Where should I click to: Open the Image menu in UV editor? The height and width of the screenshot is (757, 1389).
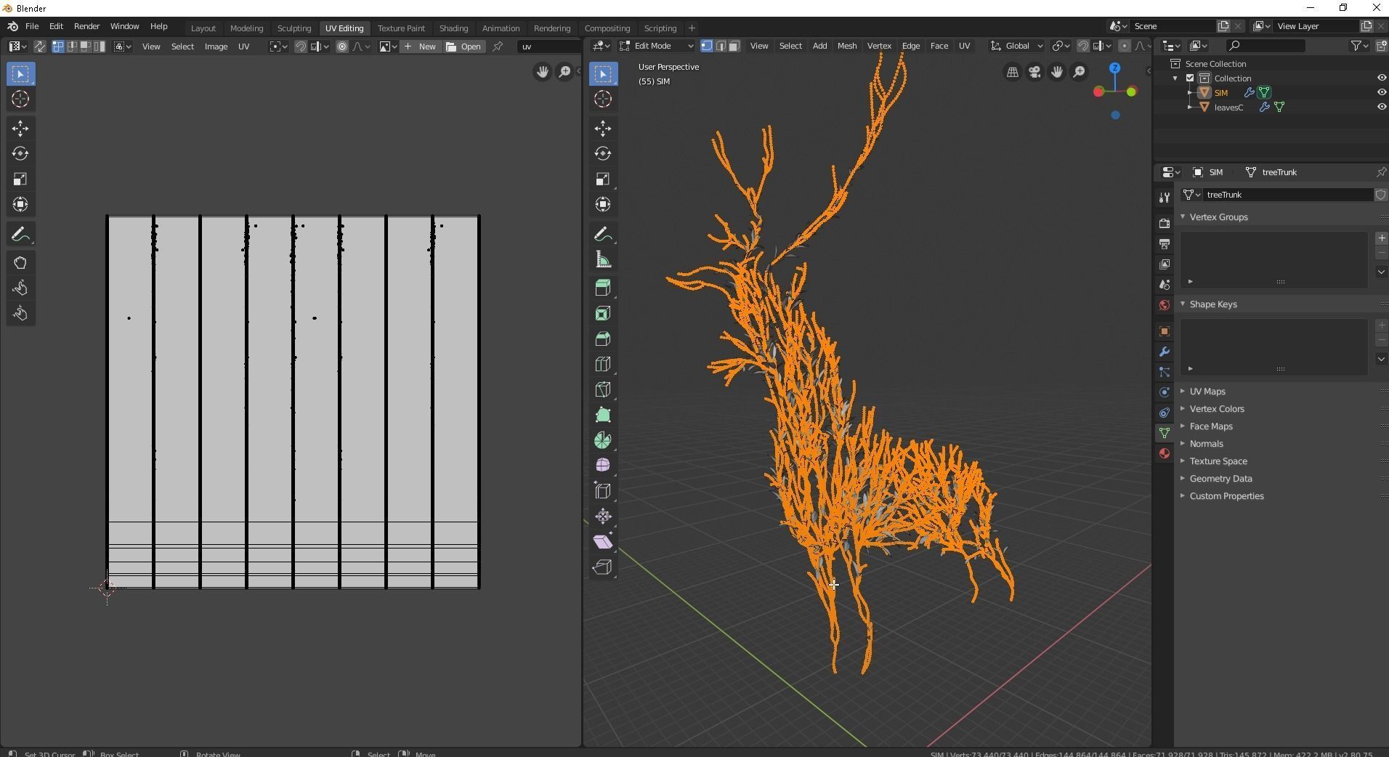216,46
